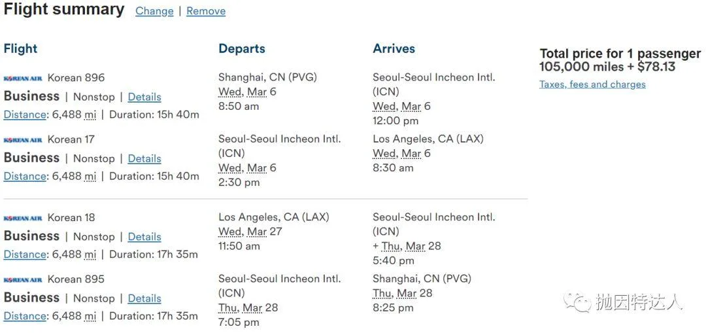Click the Korean Air logo beside Korean 895
Screen dimensions: 706x333
tap(23, 279)
